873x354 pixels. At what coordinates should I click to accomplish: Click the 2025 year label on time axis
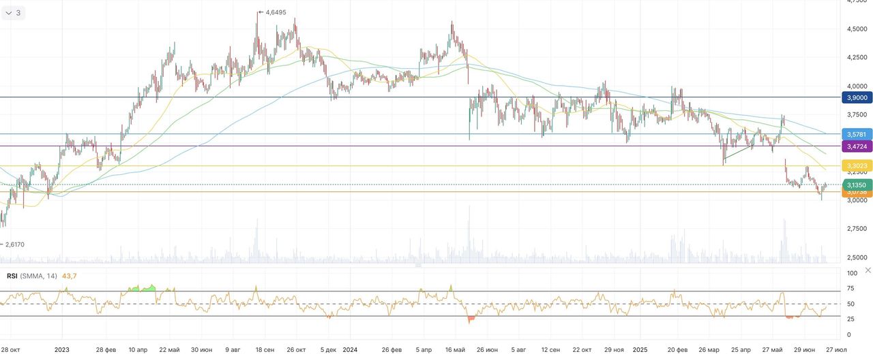coord(639,349)
